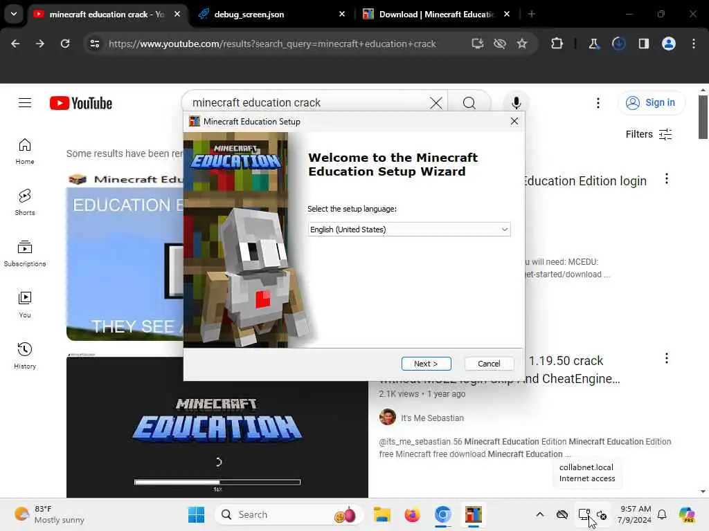Open You section in YouTube sidebar

tap(25, 304)
